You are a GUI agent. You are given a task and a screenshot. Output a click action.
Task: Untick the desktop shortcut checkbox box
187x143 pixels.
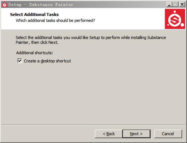point(20,61)
